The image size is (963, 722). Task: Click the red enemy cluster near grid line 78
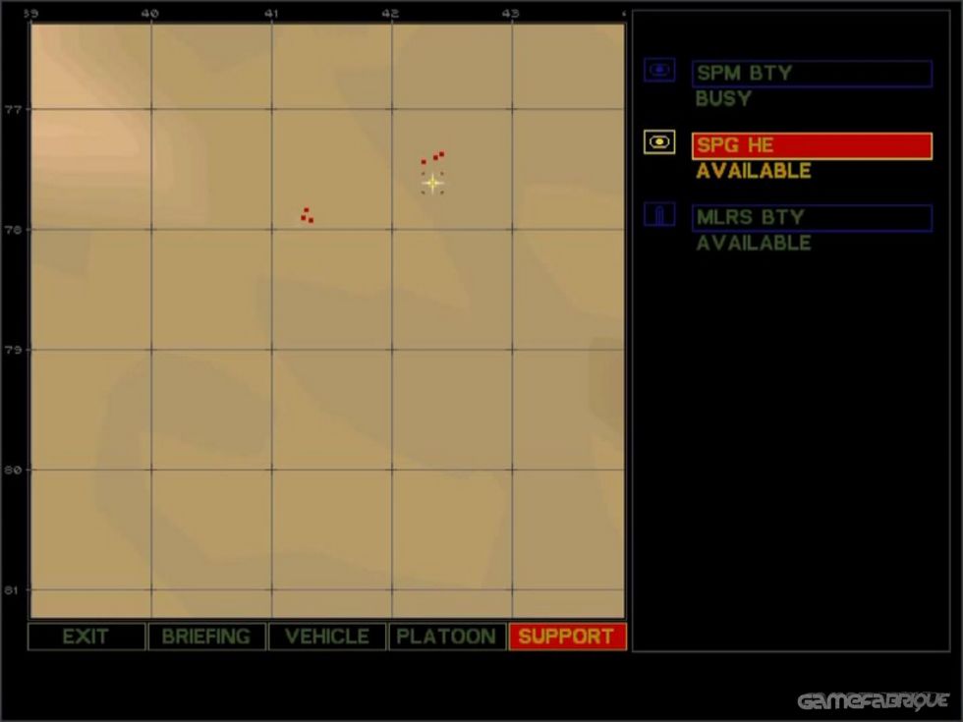[x=307, y=215]
